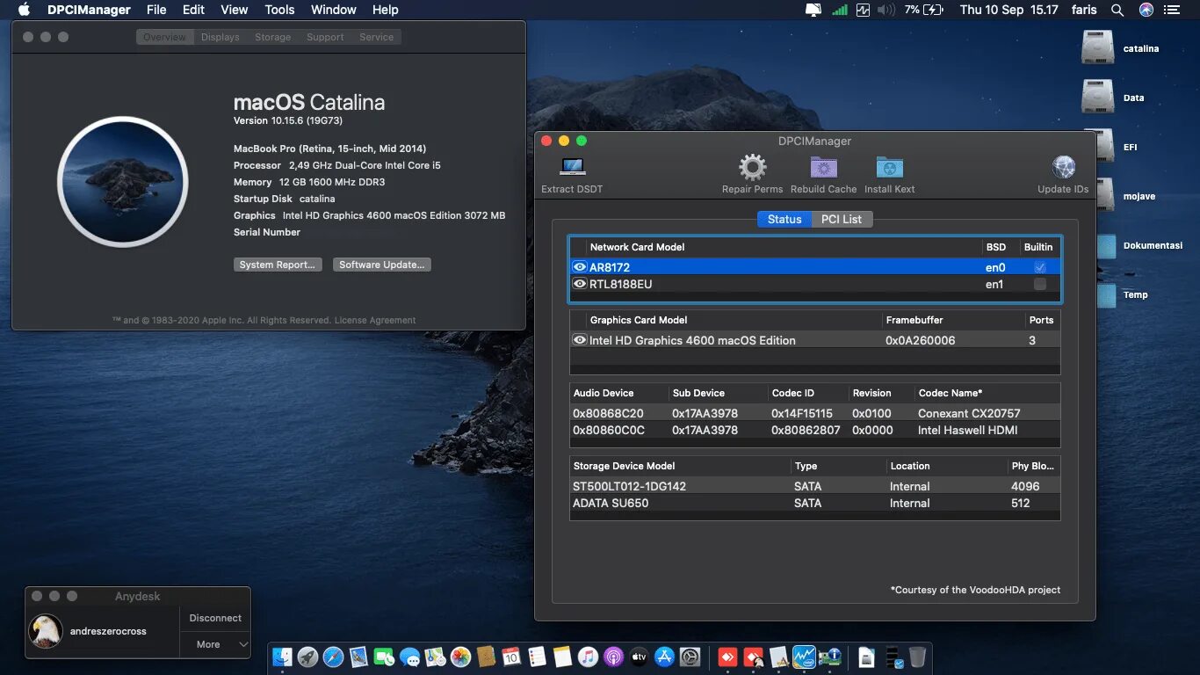Open the Apple TV app in Dock
Screen dimensions: 1200x675
point(639,657)
